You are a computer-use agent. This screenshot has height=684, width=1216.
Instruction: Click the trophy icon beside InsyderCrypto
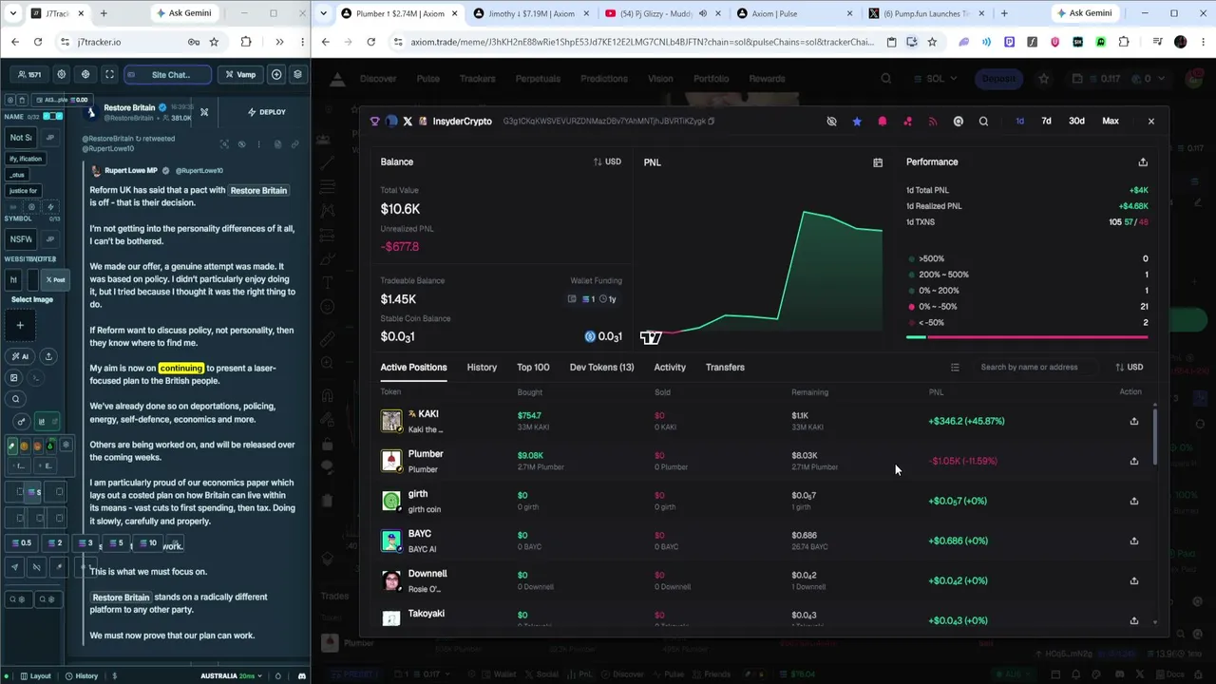pyautogui.click(x=374, y=122)
